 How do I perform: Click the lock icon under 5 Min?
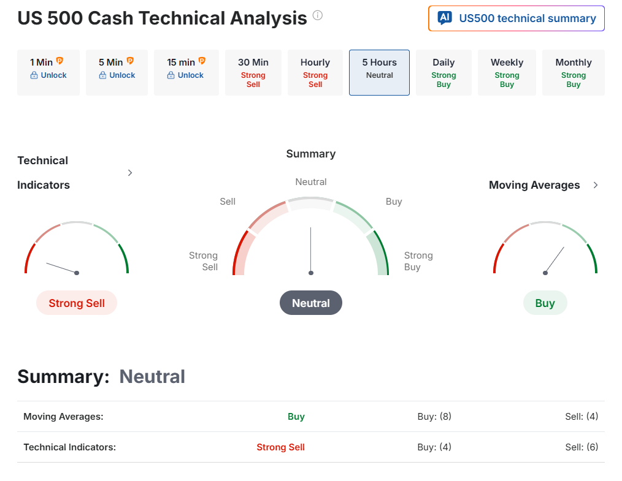point(103,75)
